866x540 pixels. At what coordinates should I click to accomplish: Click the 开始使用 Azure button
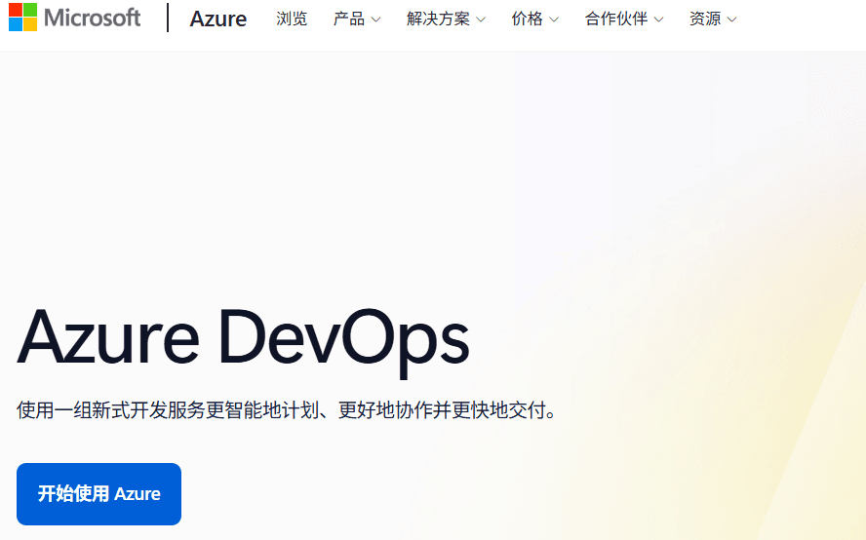98,493
